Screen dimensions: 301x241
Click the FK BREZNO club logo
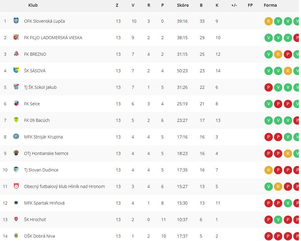coord(16,54)
